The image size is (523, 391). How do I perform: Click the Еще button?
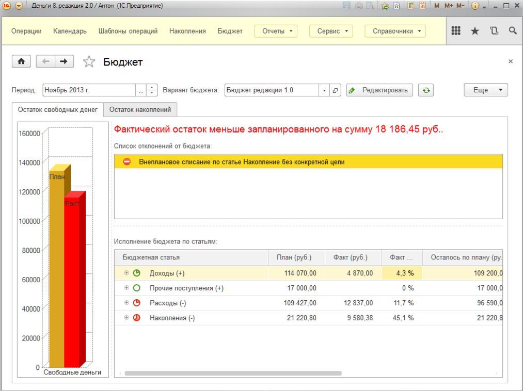tap(485, 90)
